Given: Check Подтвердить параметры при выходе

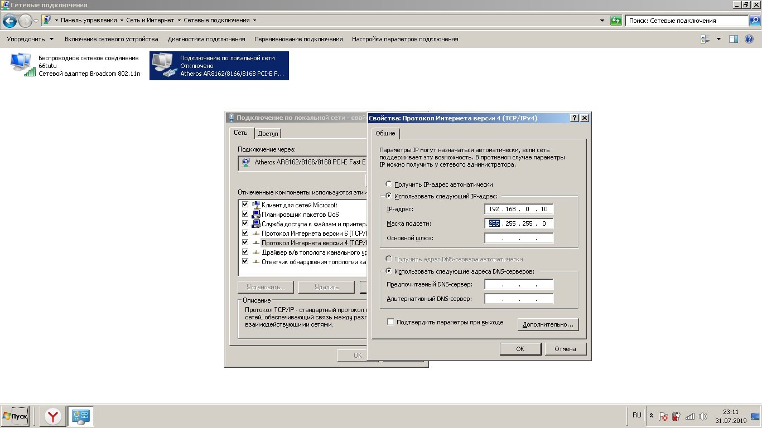Looking at the screenshot, I should click(390, 322).
